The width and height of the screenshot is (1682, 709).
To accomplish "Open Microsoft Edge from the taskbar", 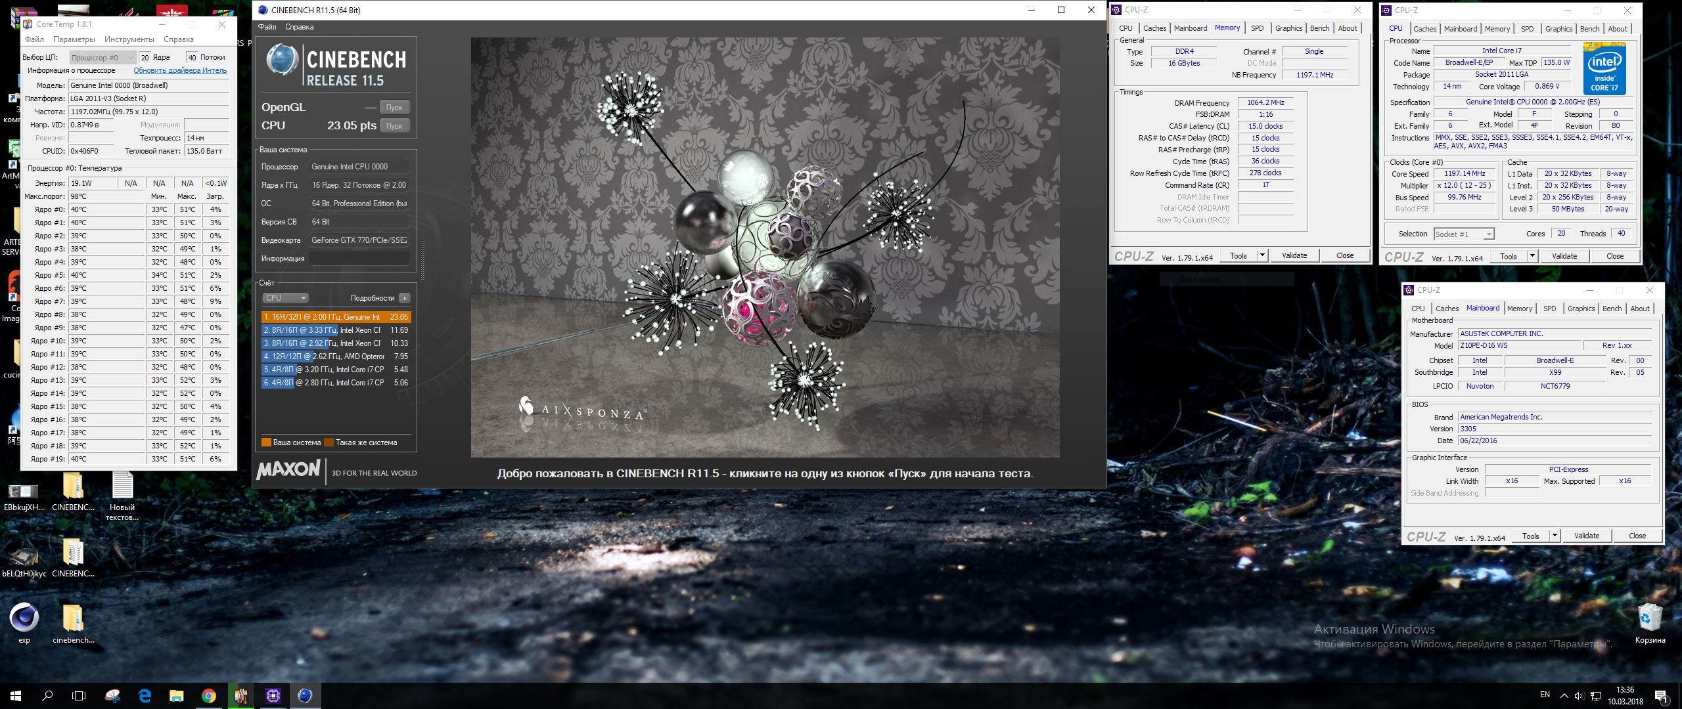I will click(145, 696).
